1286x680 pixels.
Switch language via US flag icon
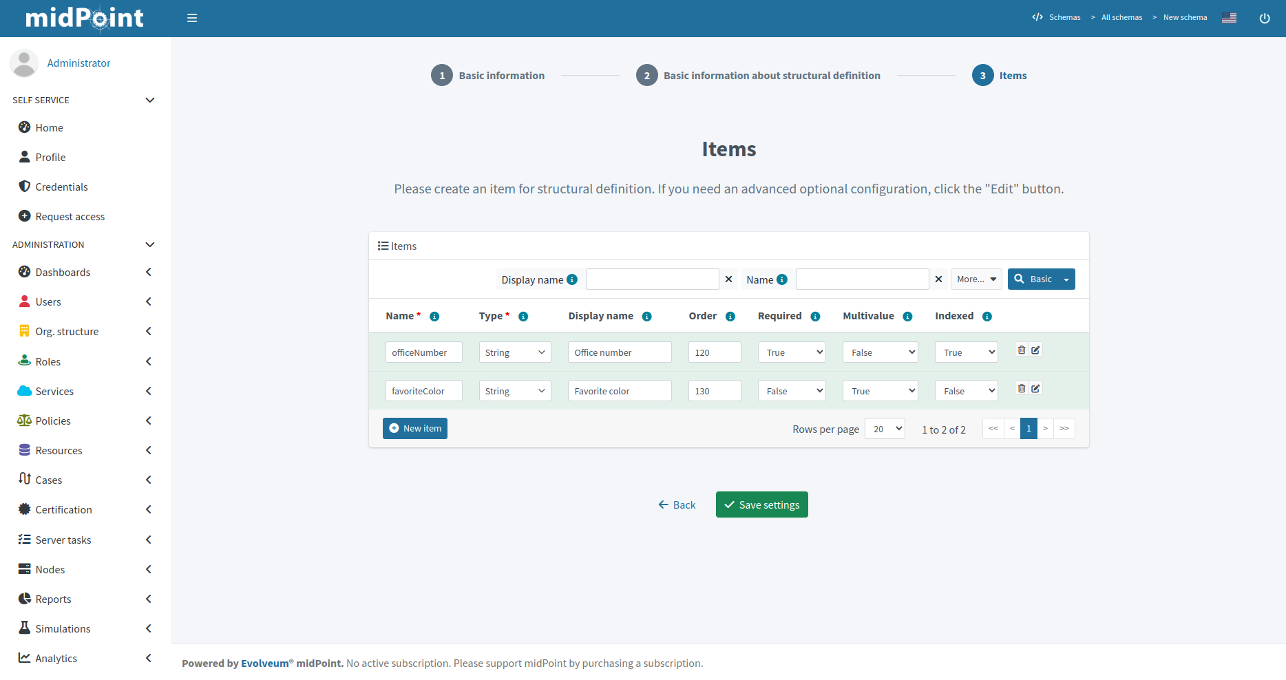pyautogui.click(x=1229, y=18)
